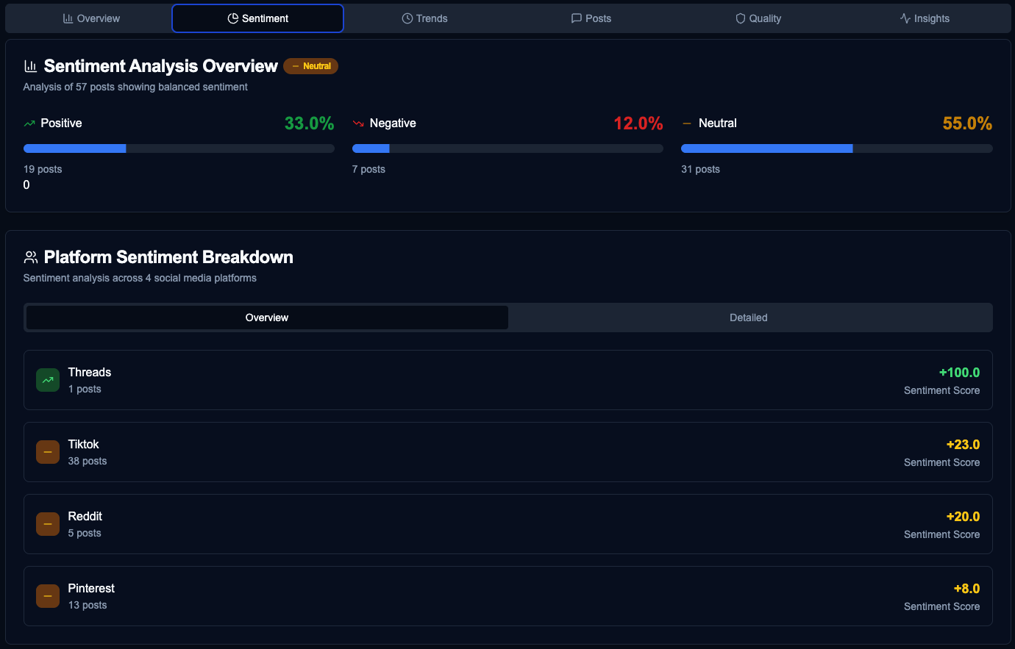Open the Quality tab
This screenshot has width=1015, height=649.
coord(758,18)
